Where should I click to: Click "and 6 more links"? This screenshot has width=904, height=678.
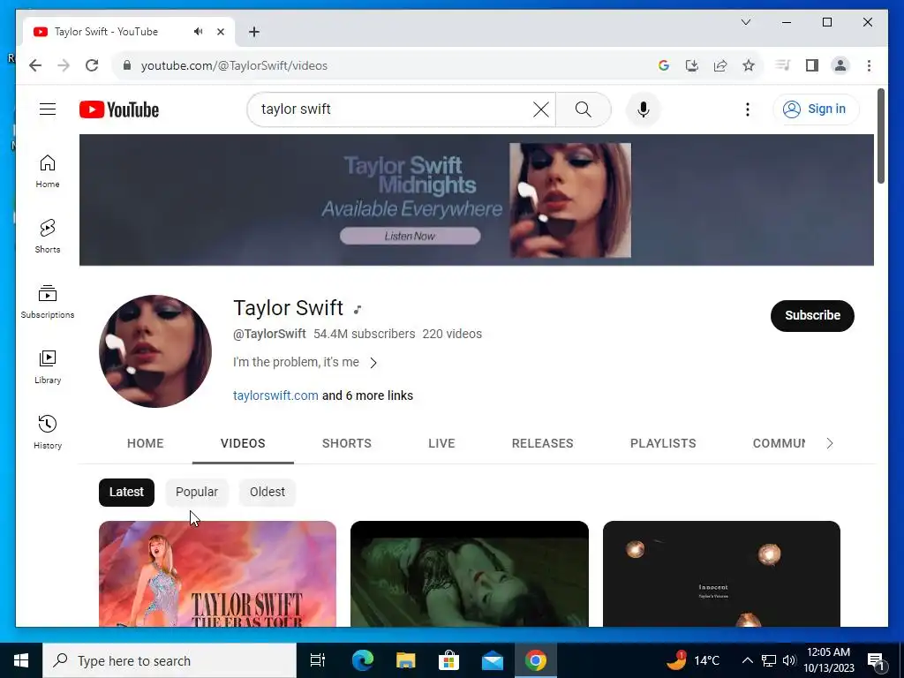[x=367, y=395]
